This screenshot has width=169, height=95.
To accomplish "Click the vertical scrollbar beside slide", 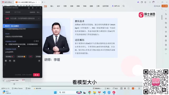I will click(162, 17).
